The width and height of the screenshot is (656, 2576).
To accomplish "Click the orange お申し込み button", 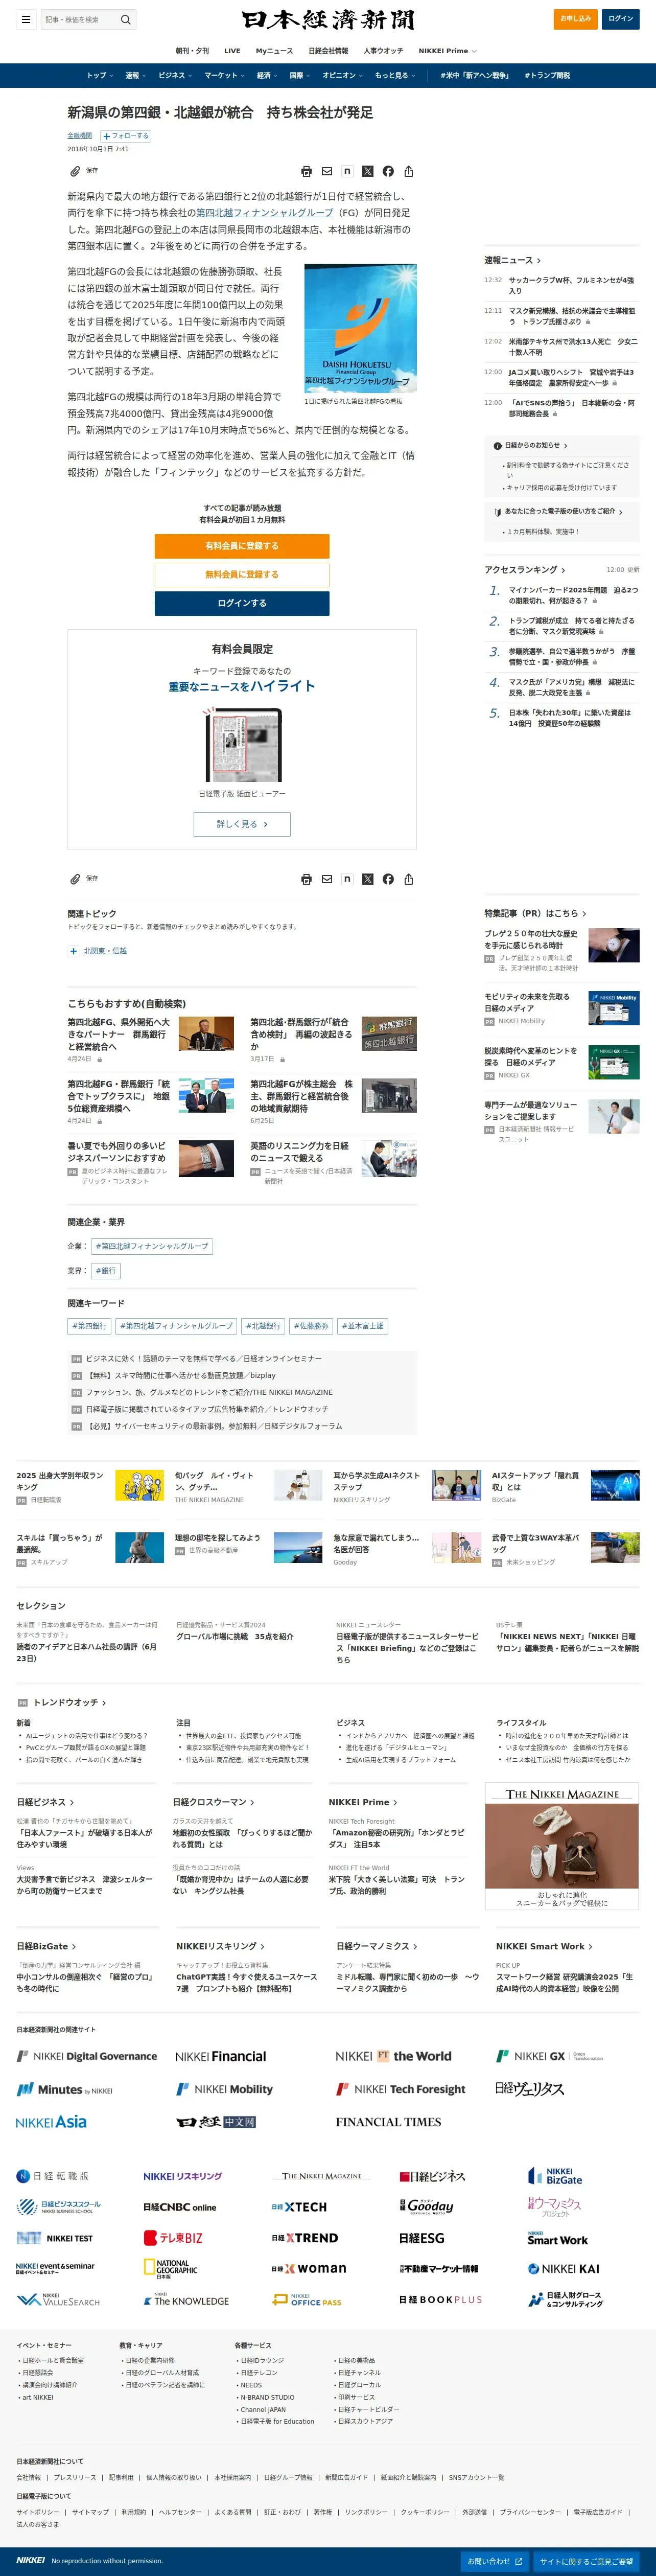I will click(575, 19).
